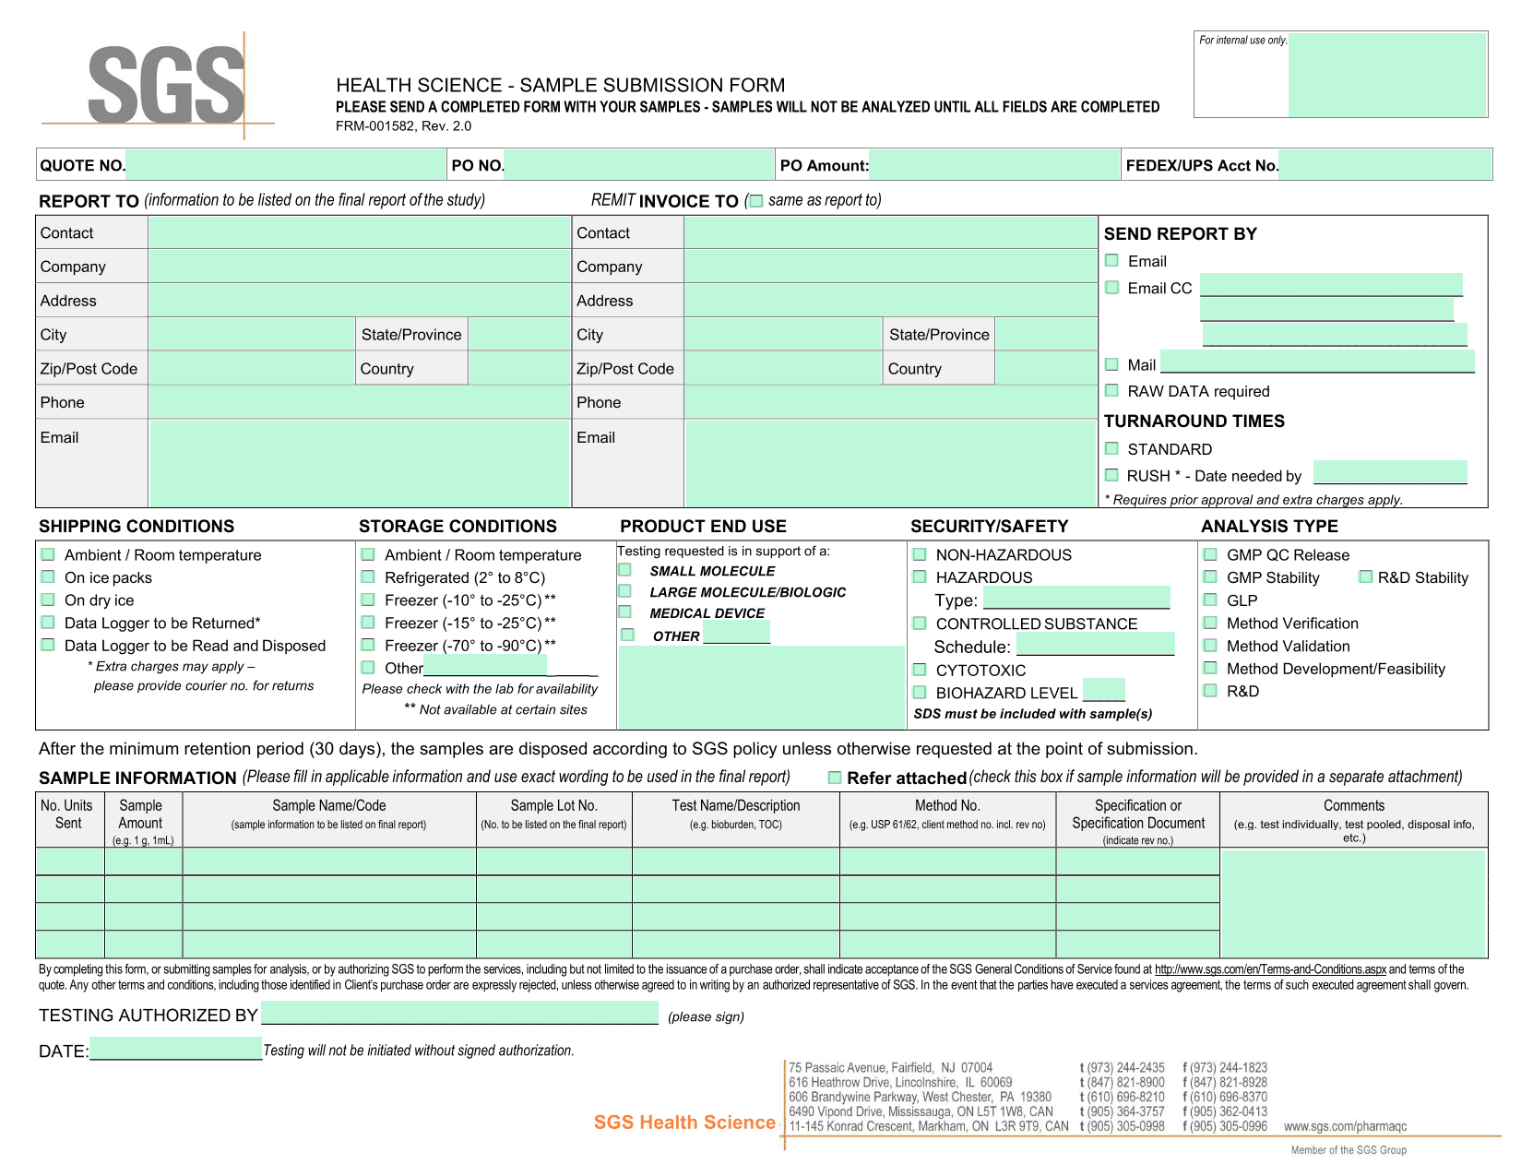Check shipping Ambient / Room temperature
This screenshot has width=1521, height=1176.
point(48,554)
